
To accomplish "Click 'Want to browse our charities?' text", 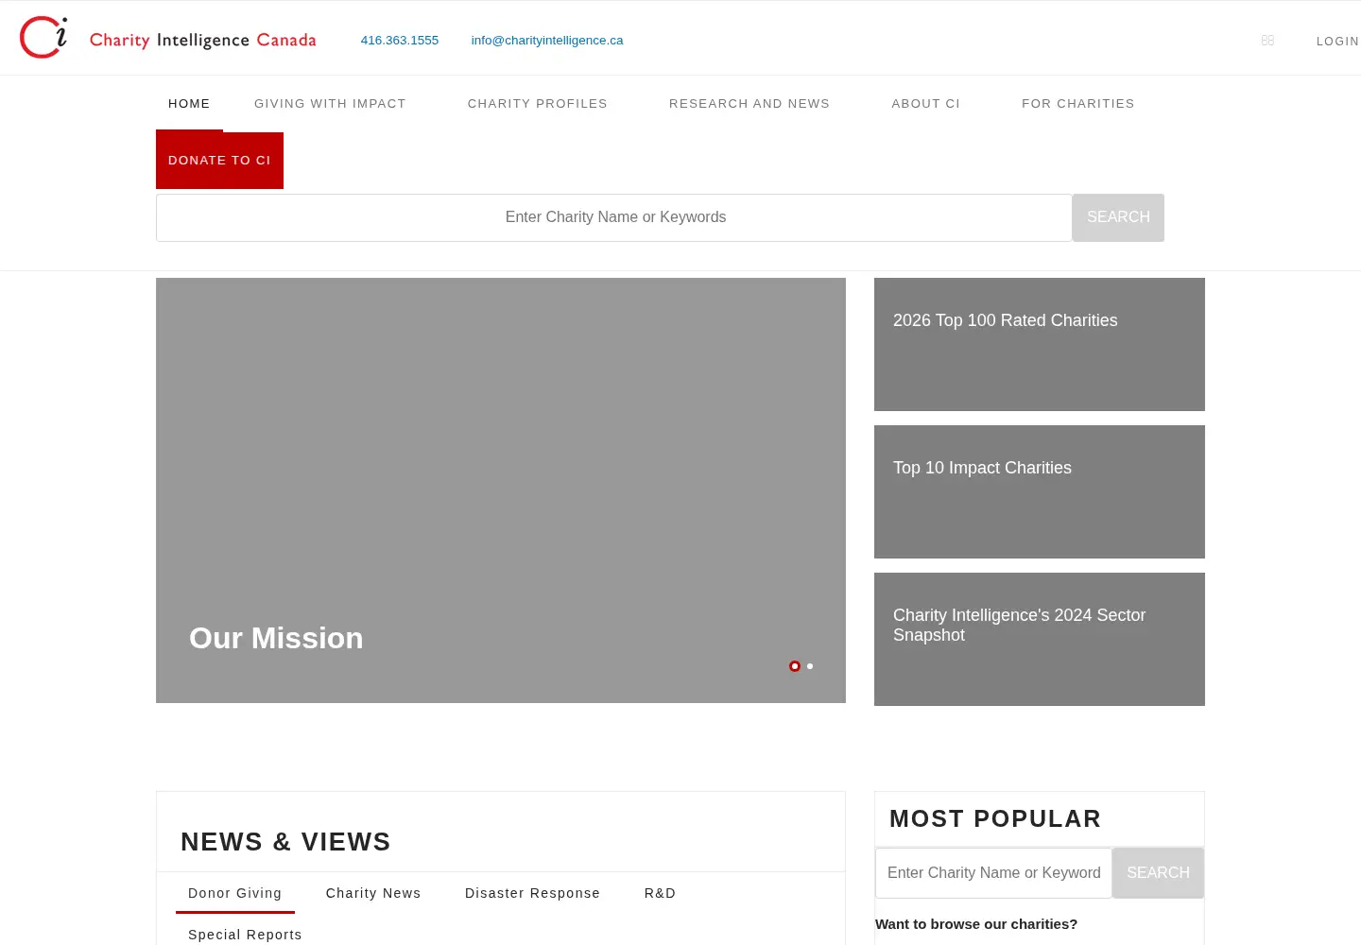I will [x=976, y=924].
